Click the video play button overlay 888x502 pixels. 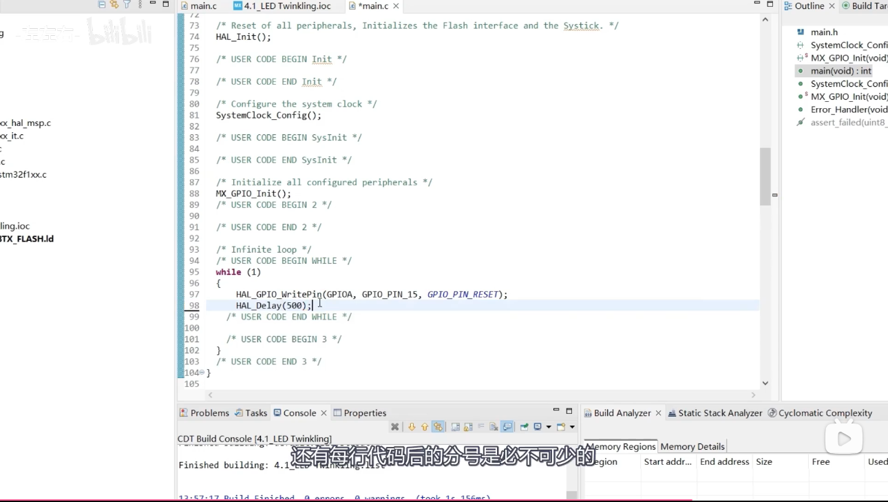click(844, 439)
